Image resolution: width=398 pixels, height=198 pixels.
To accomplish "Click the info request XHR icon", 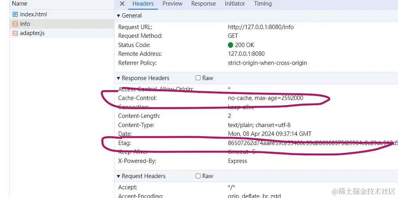I will [x=15, y=24].
